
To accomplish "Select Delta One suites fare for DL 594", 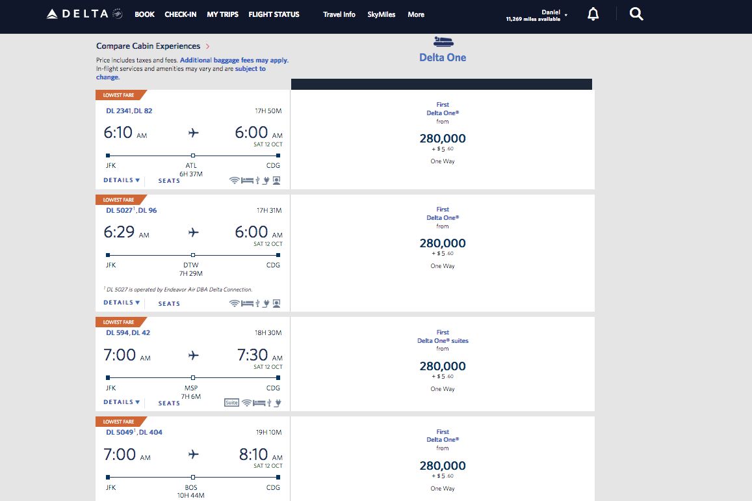I will 443,341.
